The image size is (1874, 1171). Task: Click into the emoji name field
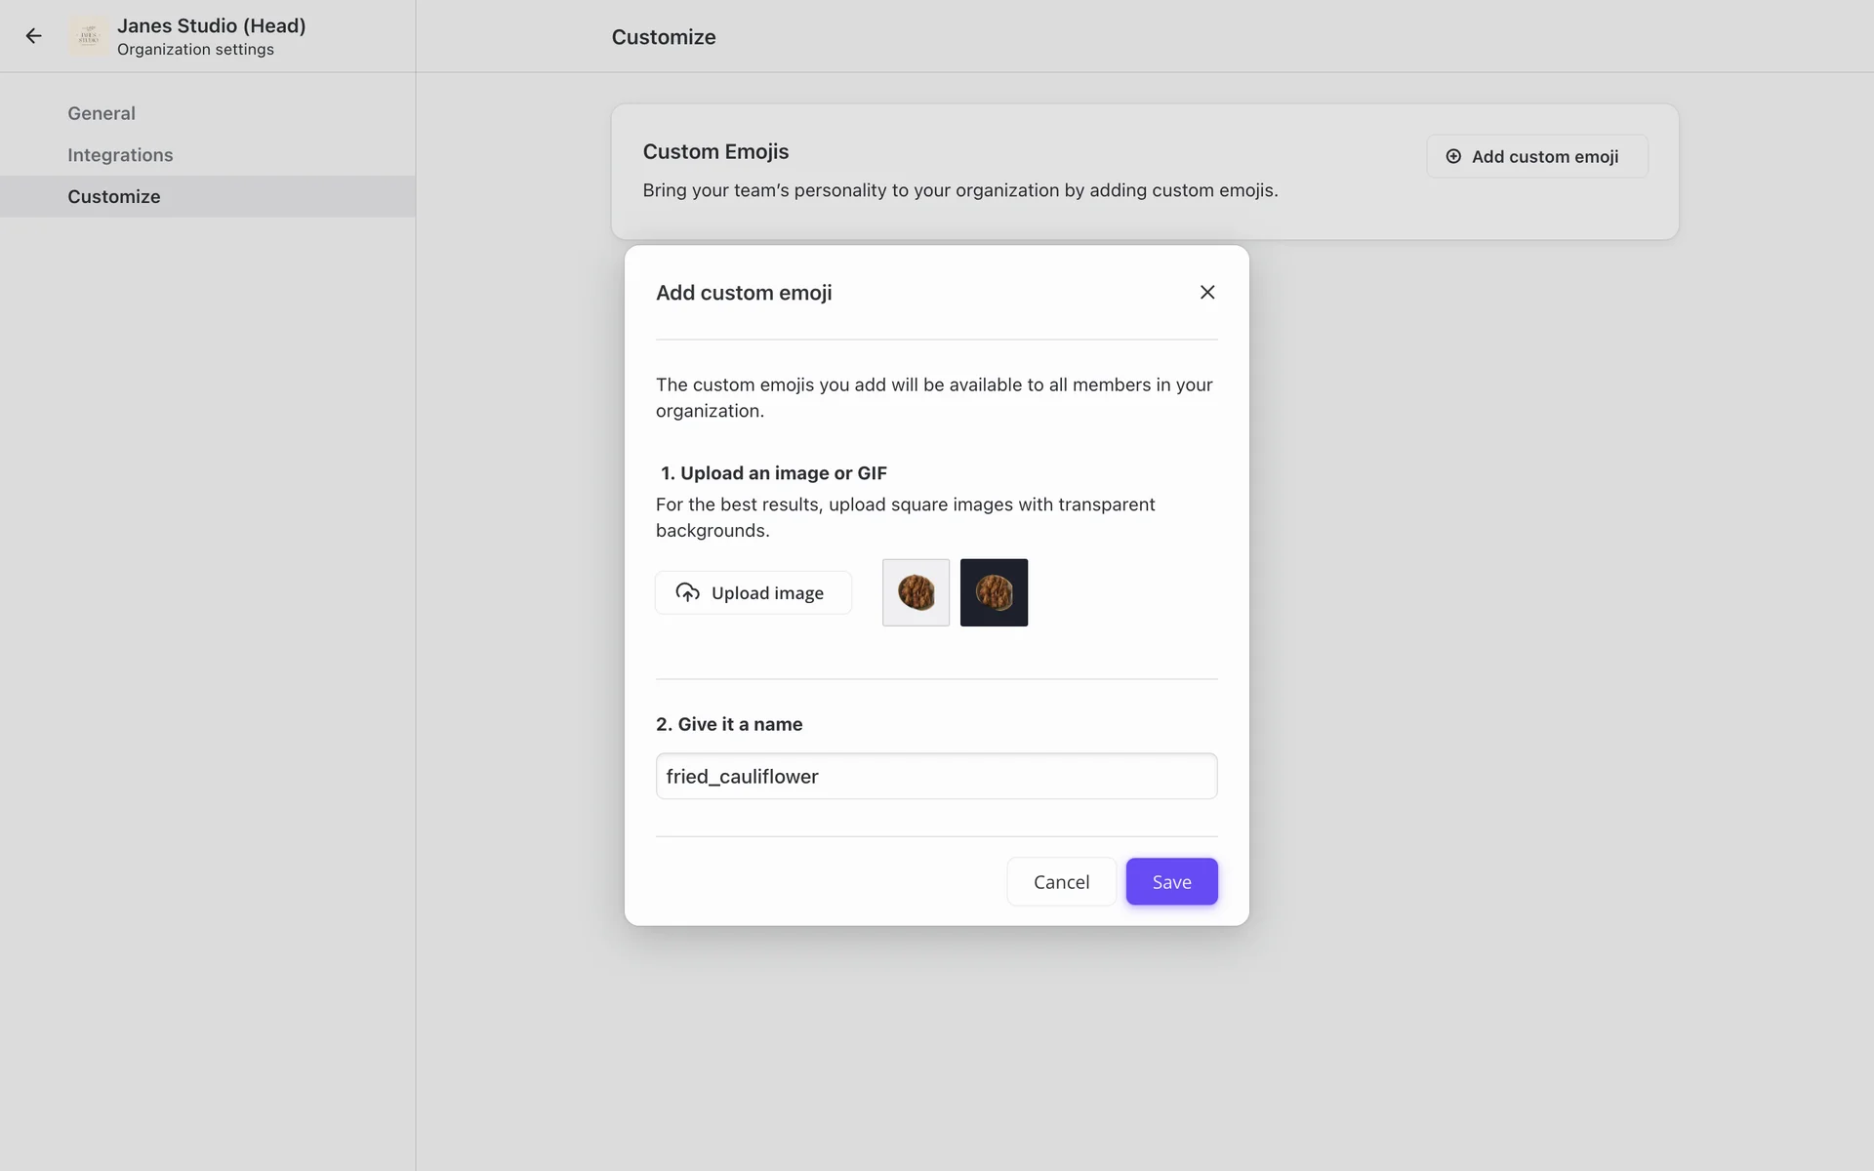click(936, 777)
